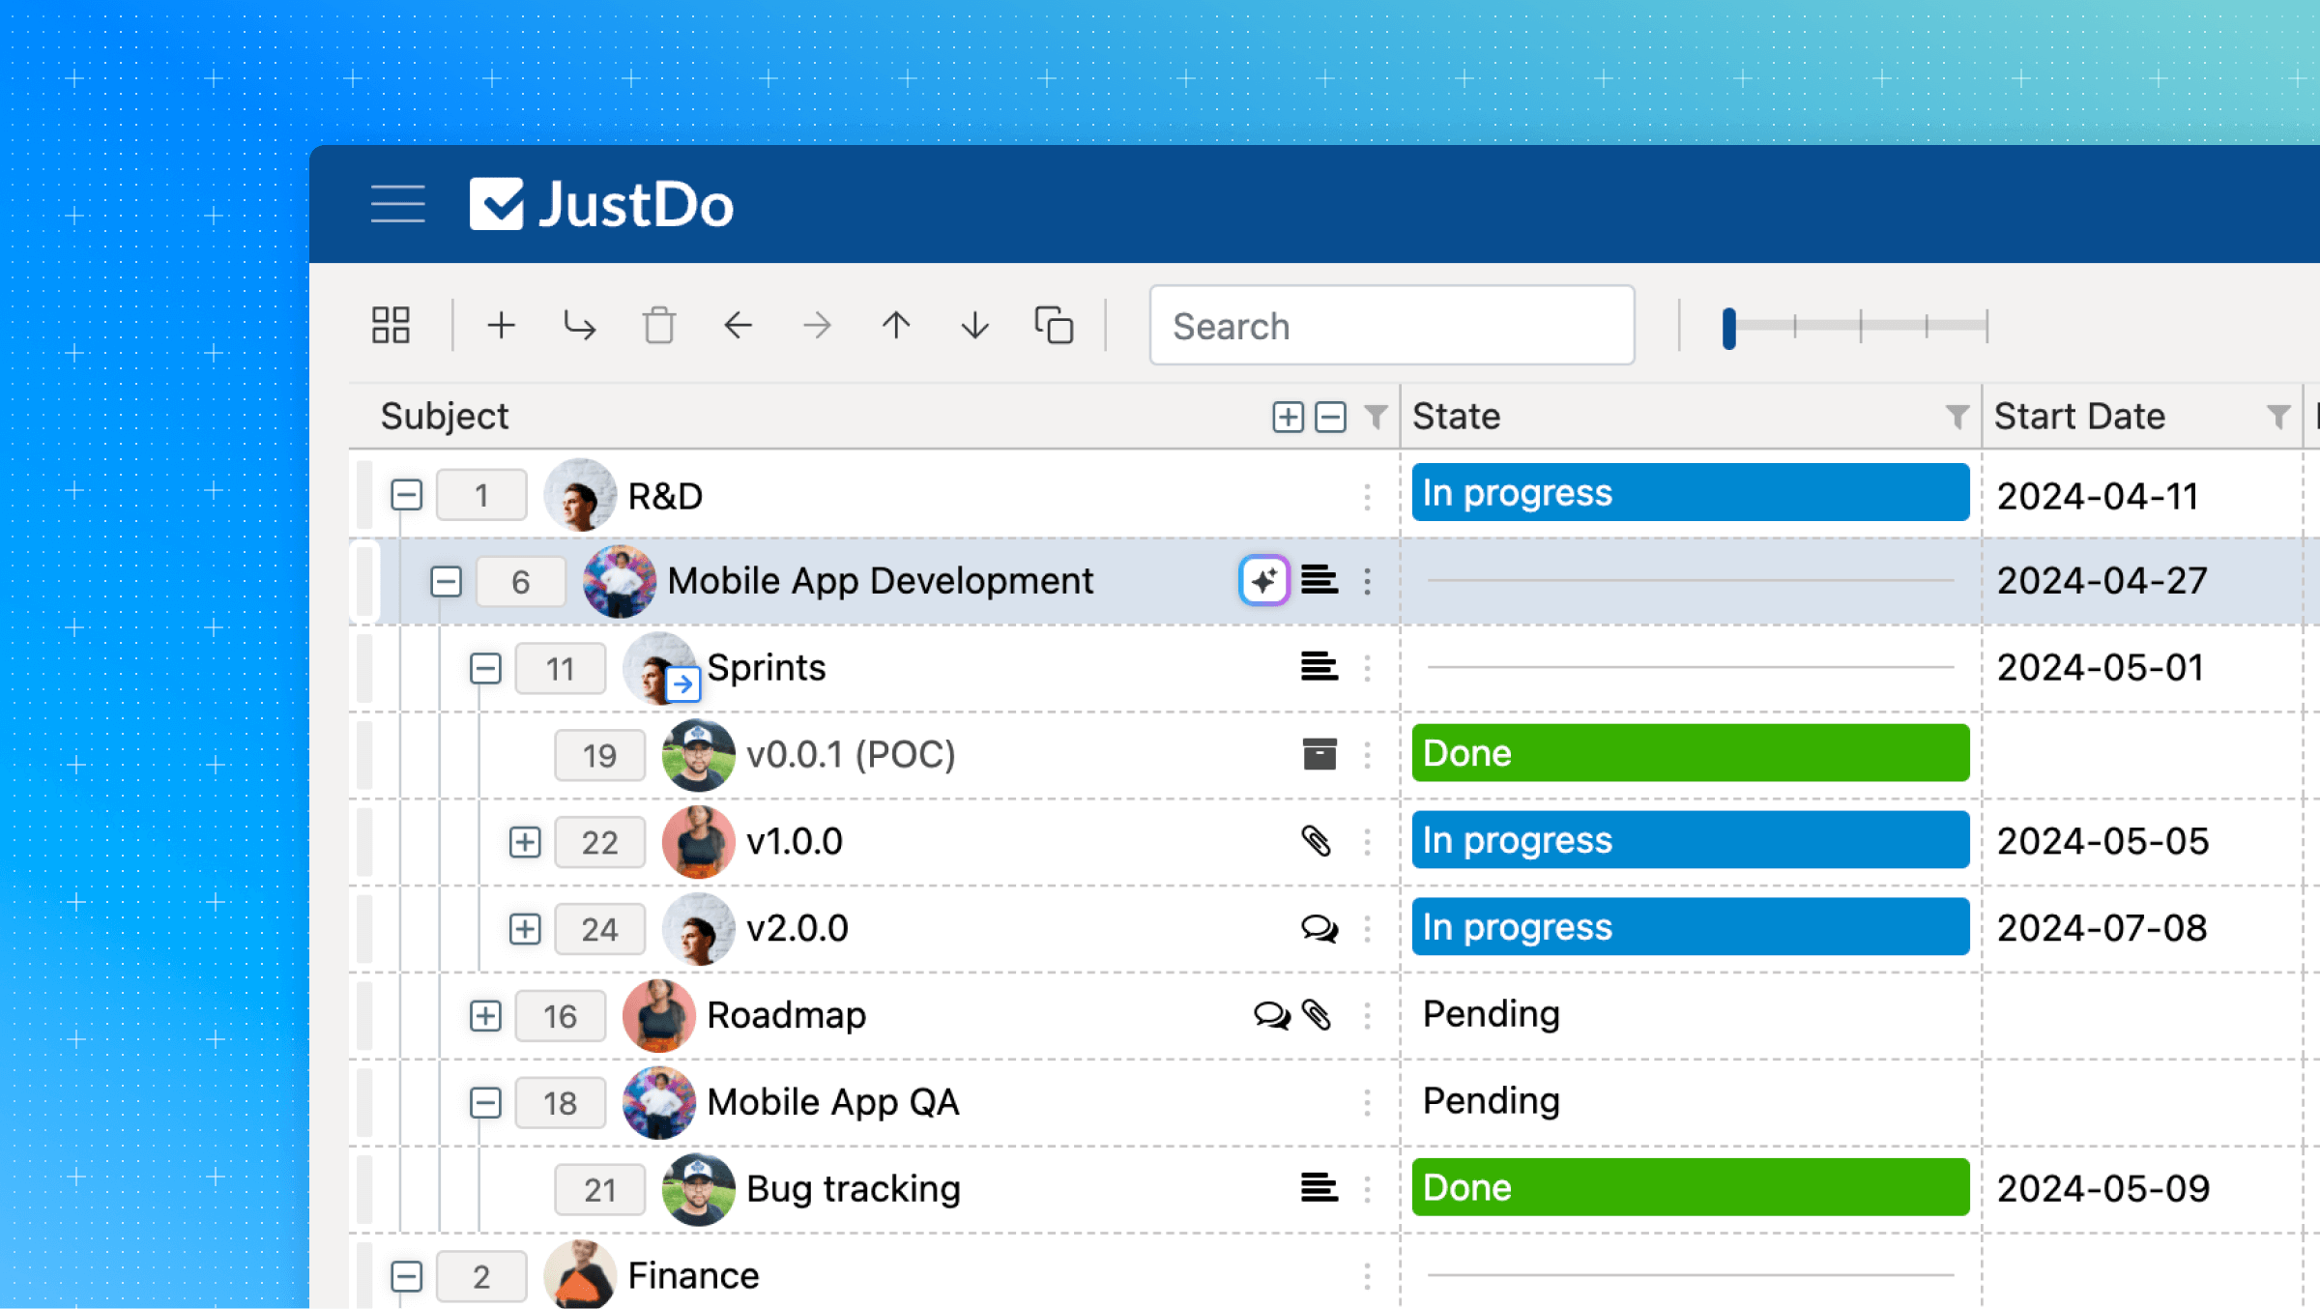The image size is (2320, 1309).
Task: Adjust the toolbar zoom slider handle
Action: (1729, 328)
